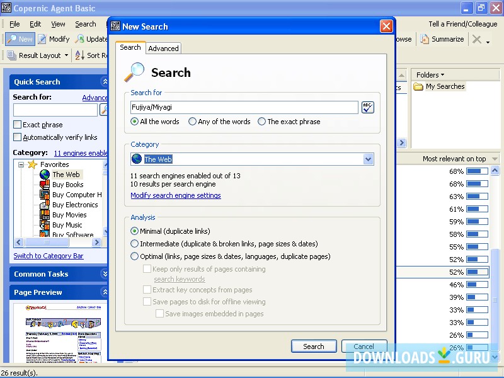
Task: Switch to the Search tab in dialog
Action: click(130, 47)
